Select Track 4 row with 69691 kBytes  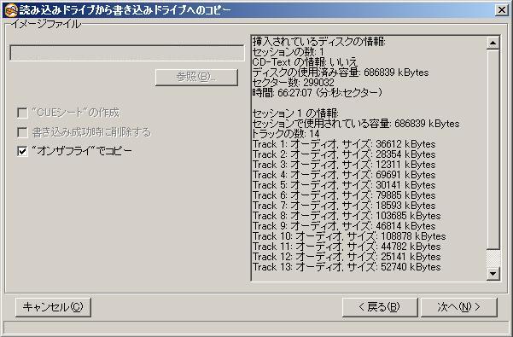344,175
